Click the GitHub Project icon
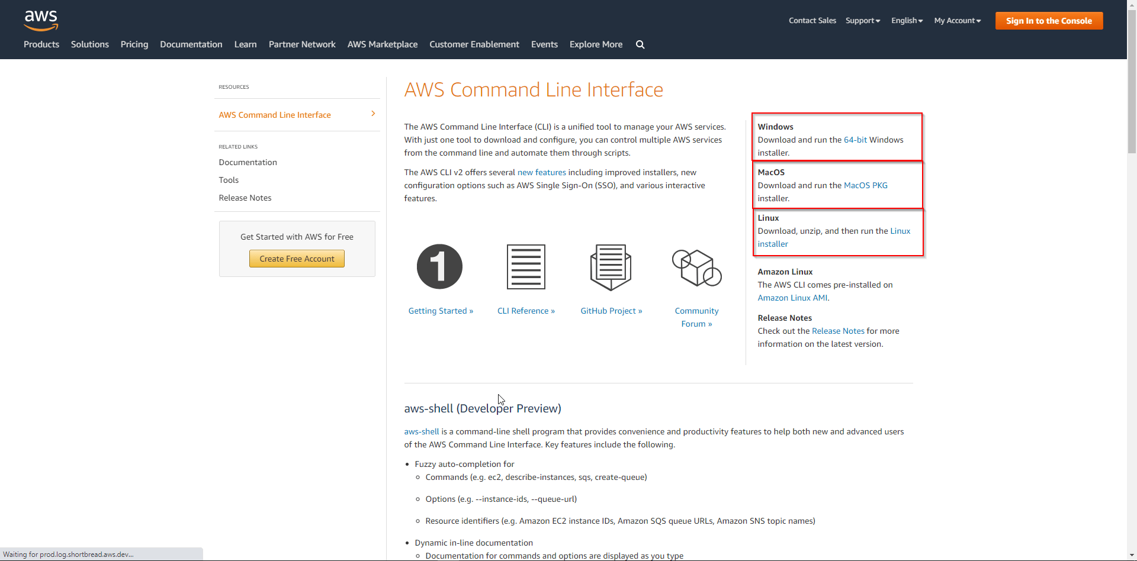Image resolution: width=1137 pixels, height=561 pixels. [x=611, y=267]
